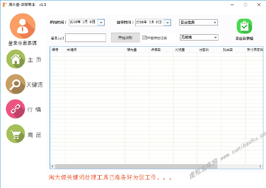
Task: Open the 商品 shopping cart icon
Action: 15,134
